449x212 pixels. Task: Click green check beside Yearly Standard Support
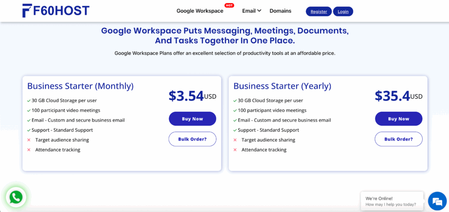click(235, 130)
